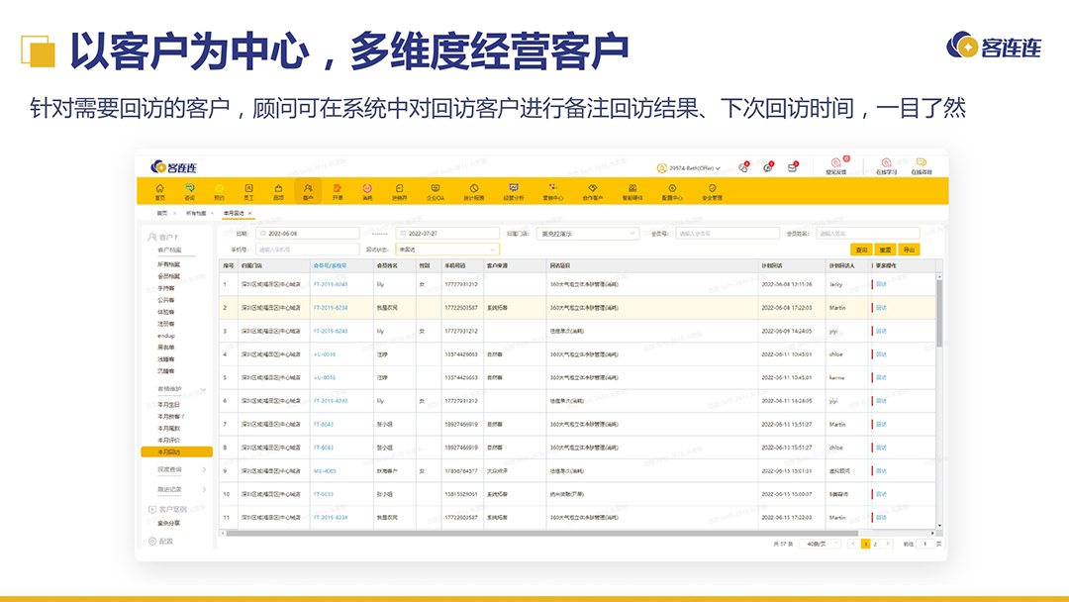1069x602 pixels.
Task: Open the page size 40条/页 dropdown
Action: point(821,544)
